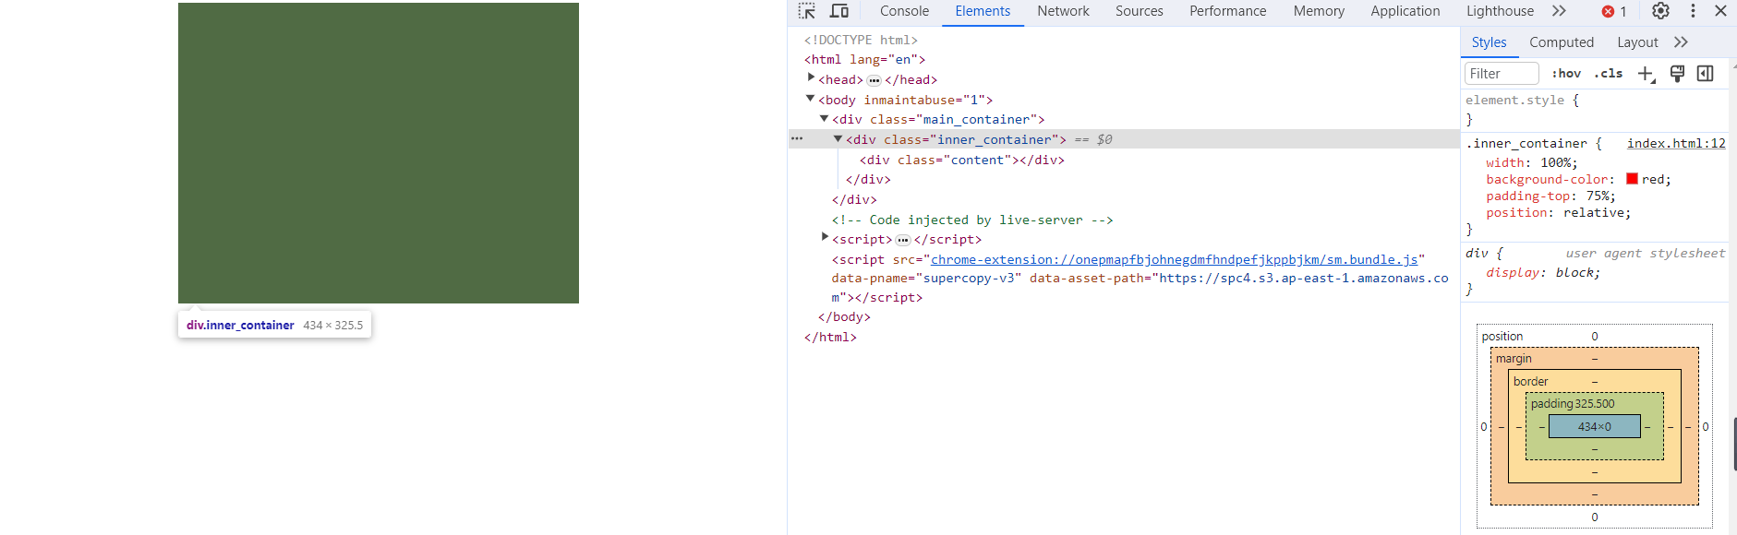Select the html lang element node
1737x535 pixels.
[864, 59]
